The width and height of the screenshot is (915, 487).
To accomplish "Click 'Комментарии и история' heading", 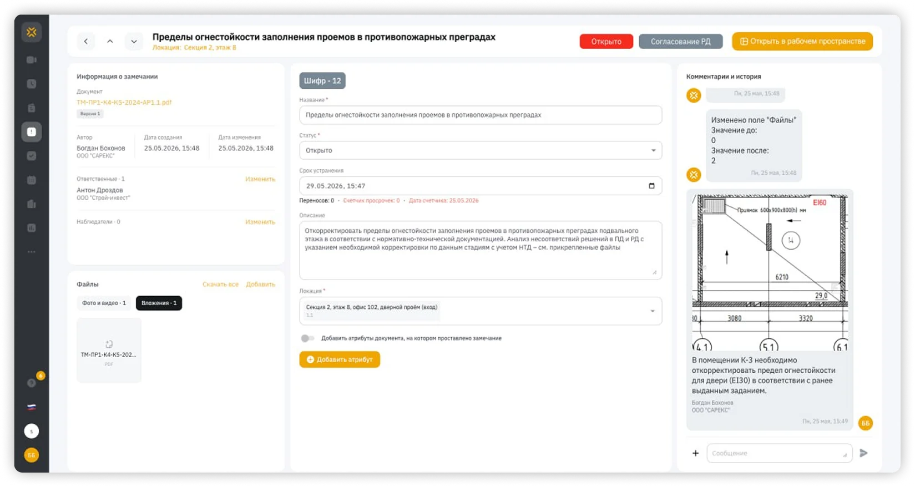I will 724,77.
